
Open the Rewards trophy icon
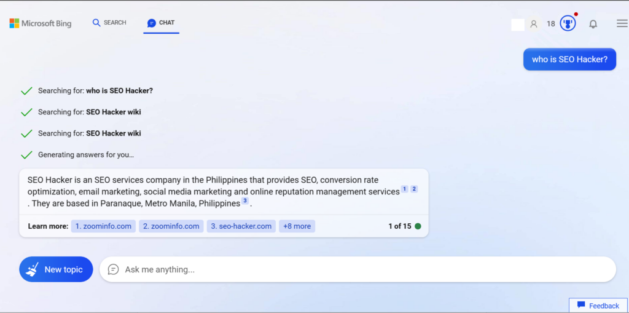pyautogui.click(x=568, y=24)
